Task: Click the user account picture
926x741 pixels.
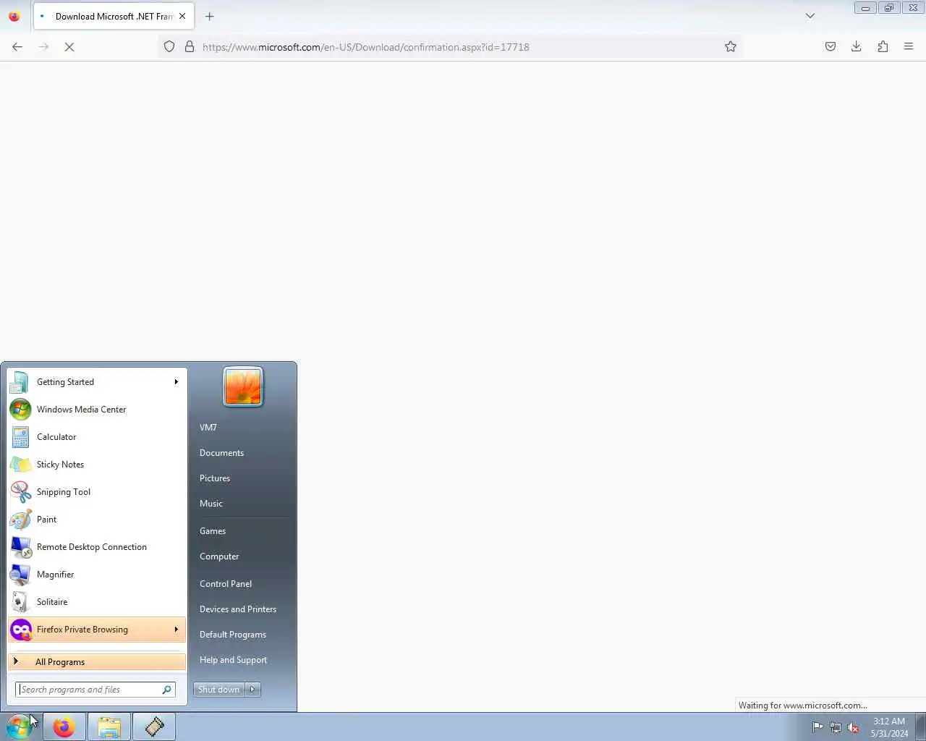Action: [x=243, y=386]
